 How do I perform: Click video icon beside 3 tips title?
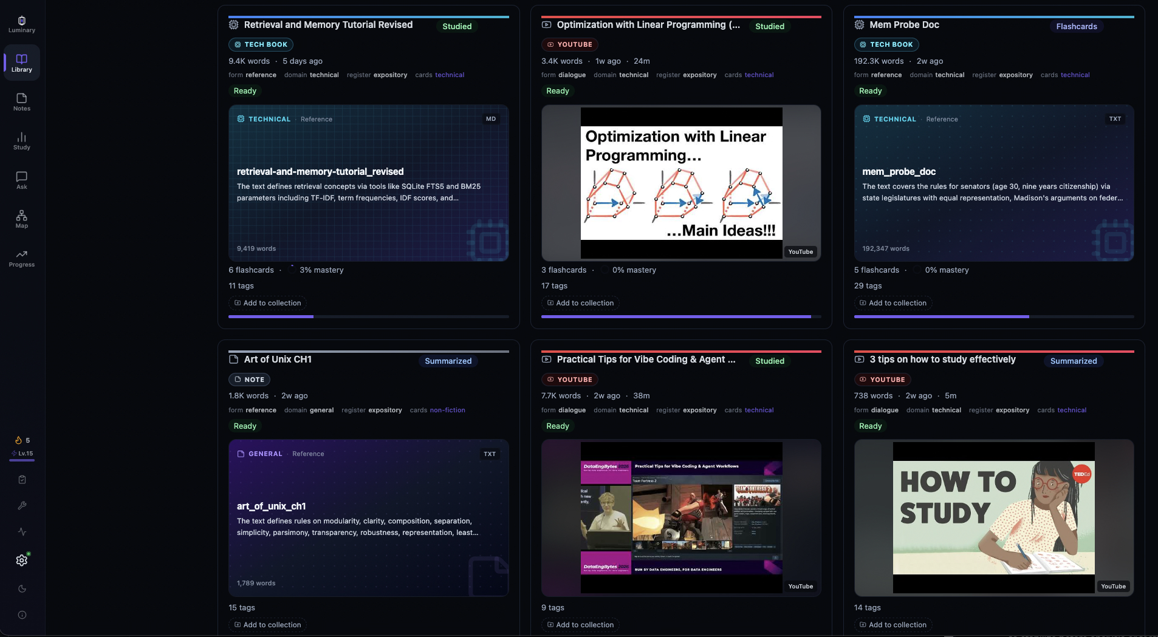point(859,359)
